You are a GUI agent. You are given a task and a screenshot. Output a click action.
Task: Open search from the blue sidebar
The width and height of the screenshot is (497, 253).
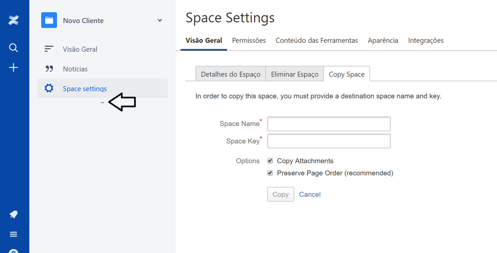click(x=13, y=48)
